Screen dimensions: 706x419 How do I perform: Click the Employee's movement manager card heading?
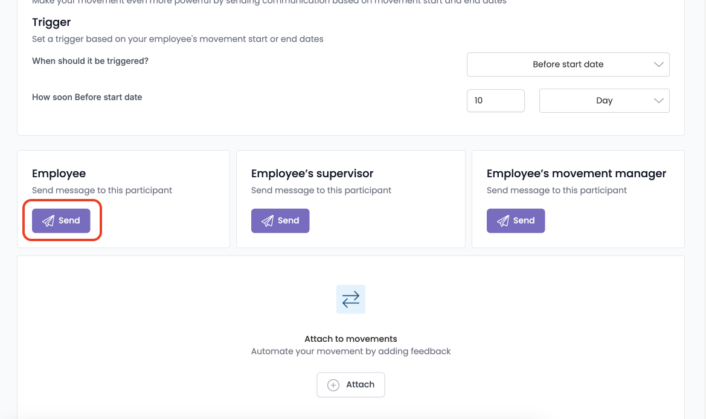point(576,174)
